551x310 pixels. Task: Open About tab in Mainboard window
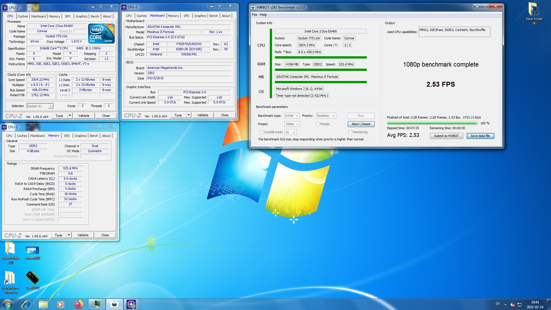click(x=226, y=16)
